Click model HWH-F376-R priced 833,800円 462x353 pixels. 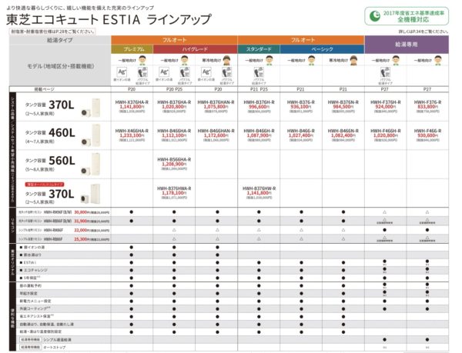pyautogui.click(x=427, y=106)
